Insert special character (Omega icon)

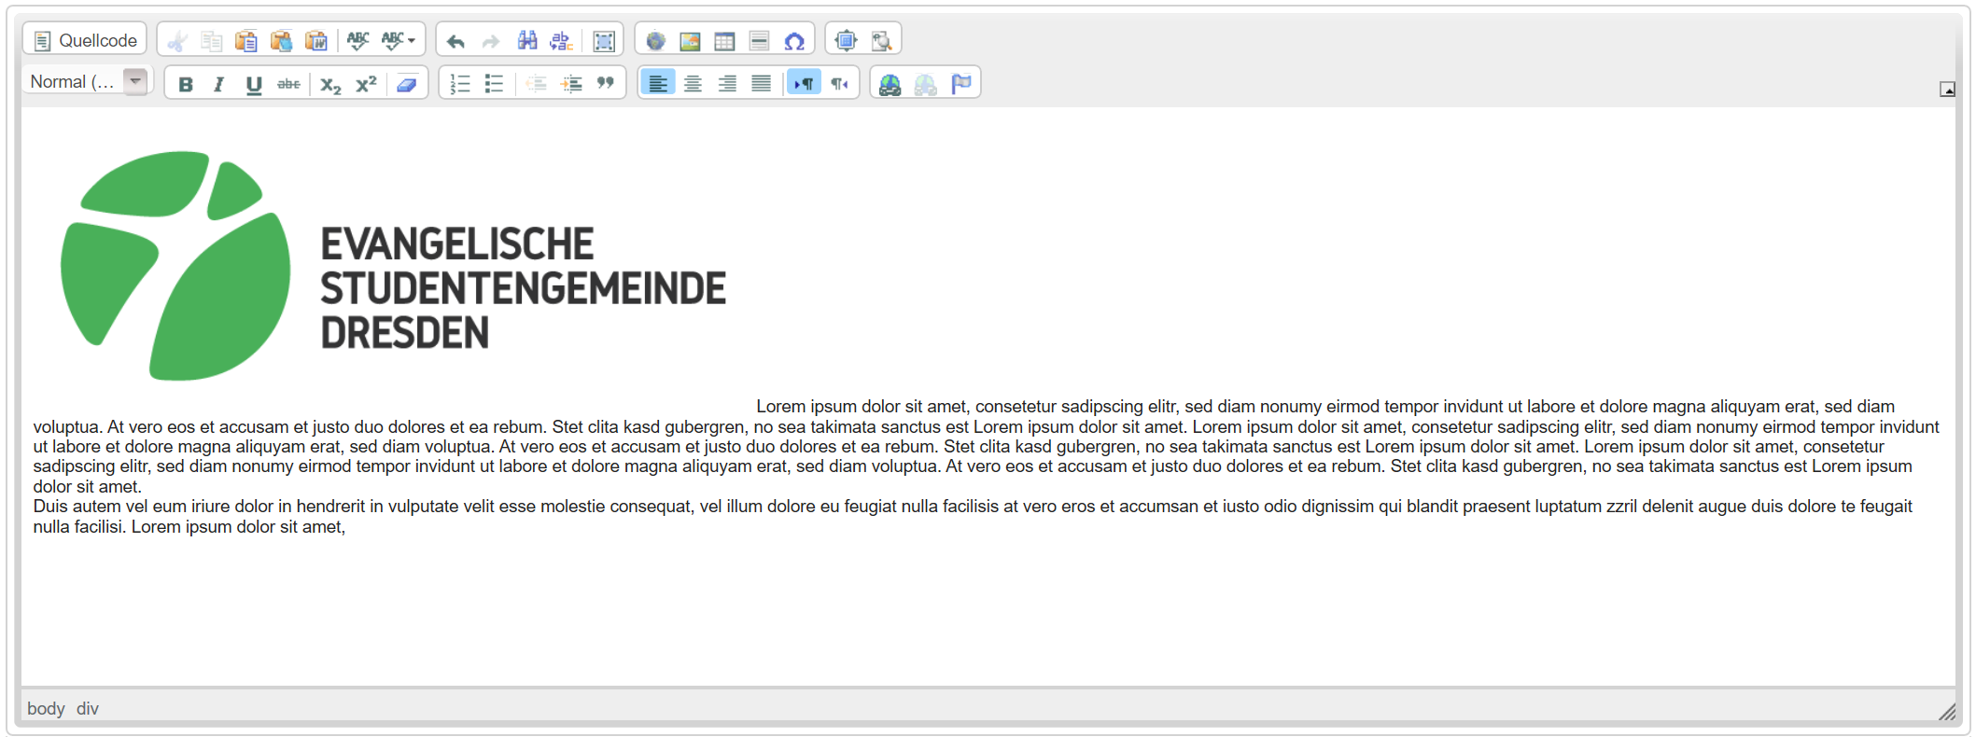pos(794,40)
